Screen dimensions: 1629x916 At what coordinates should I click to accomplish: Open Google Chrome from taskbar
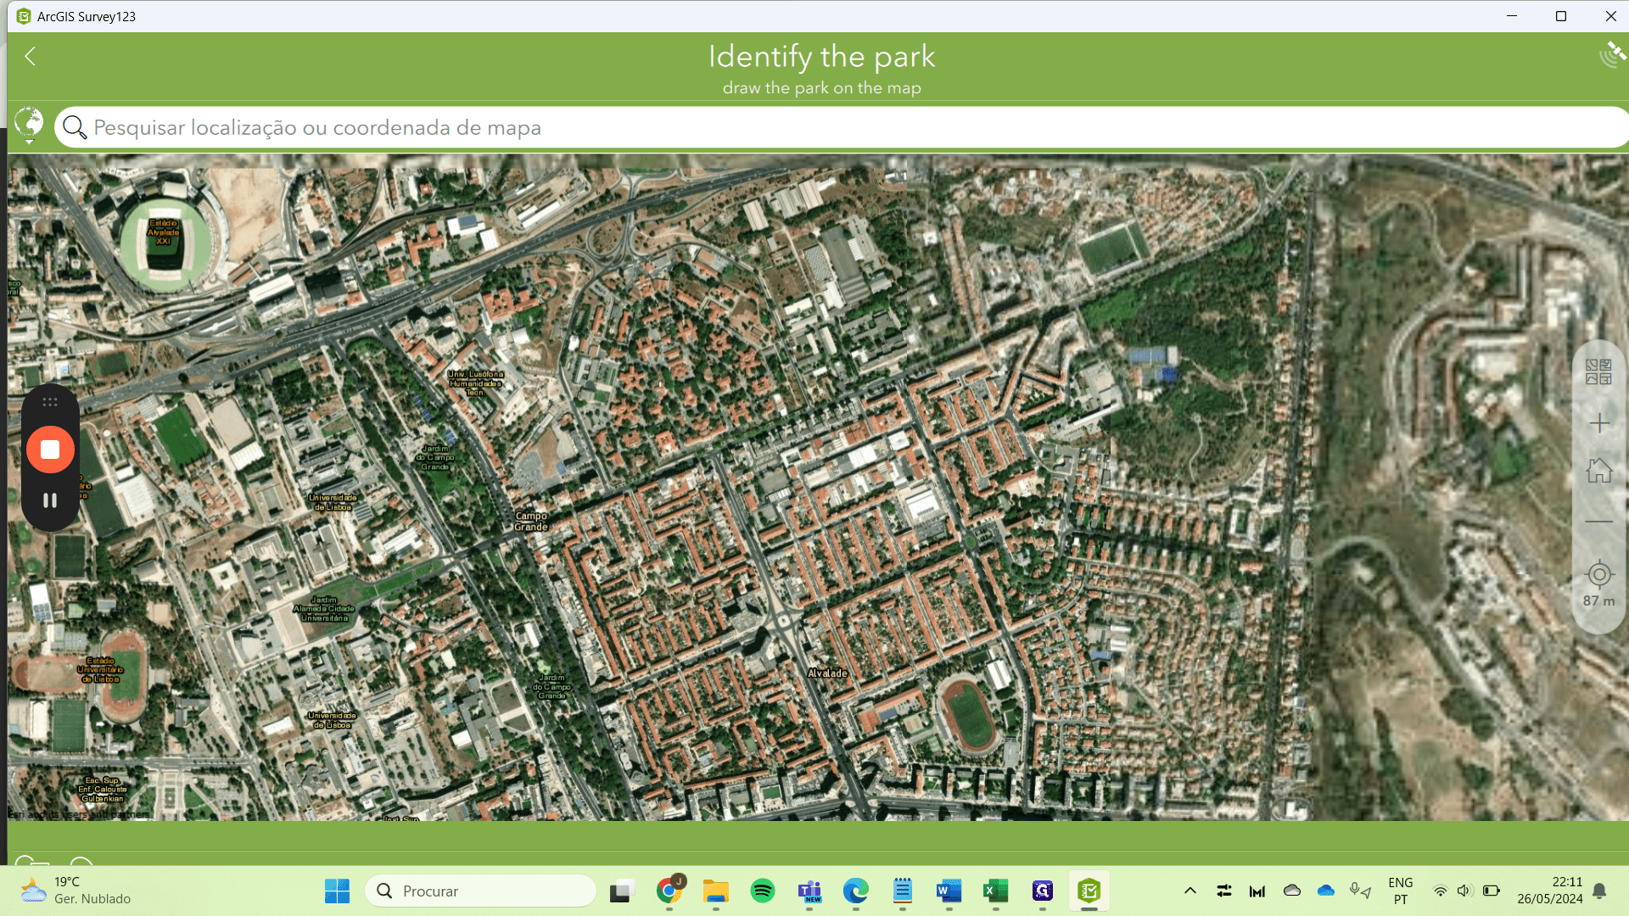tap(669, 891)
